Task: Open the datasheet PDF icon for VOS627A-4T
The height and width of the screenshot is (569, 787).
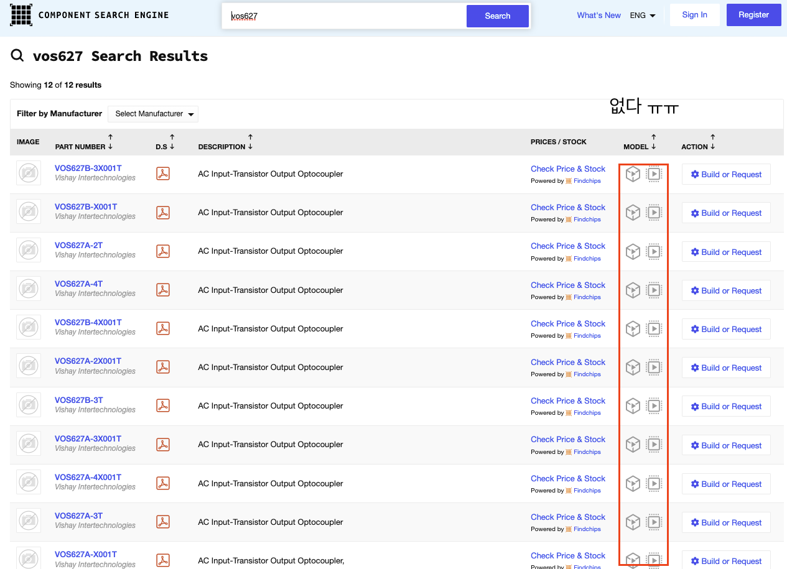Action: coord(163,290)
